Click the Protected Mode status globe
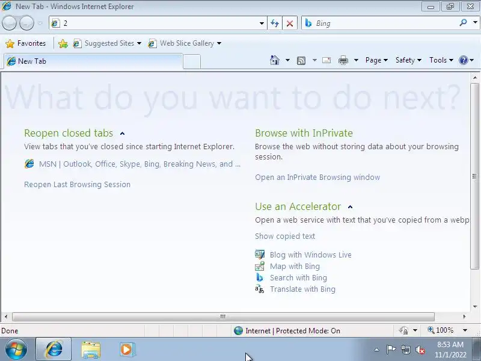481x361 pixels. click(238, 330)
